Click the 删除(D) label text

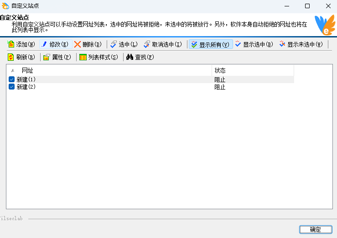coord(92,44)
